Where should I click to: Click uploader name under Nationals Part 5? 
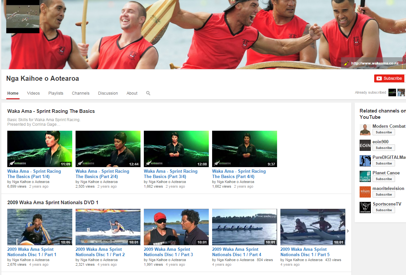303,260
